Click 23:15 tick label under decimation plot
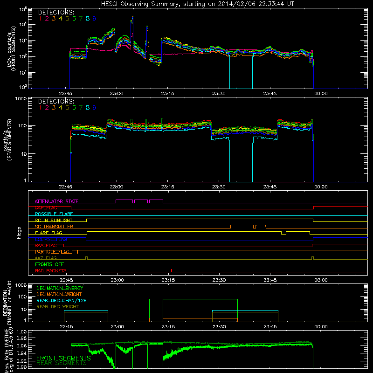This screenshot has width=373, height=373. point(168,327)
